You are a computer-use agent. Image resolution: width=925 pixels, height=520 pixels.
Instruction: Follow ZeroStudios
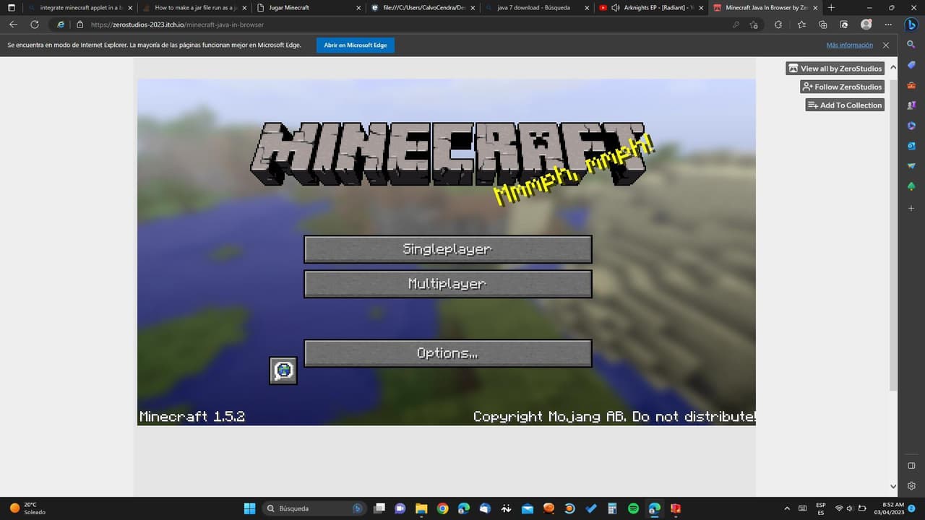(x=843, y=87)
